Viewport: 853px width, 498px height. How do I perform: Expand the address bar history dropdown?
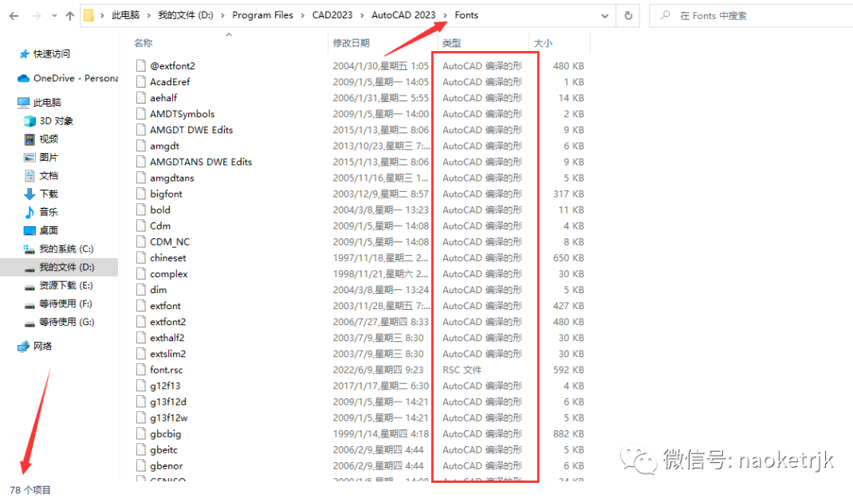tap(604, 16)
